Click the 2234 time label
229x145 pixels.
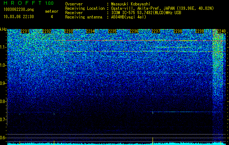click(90, 31)
